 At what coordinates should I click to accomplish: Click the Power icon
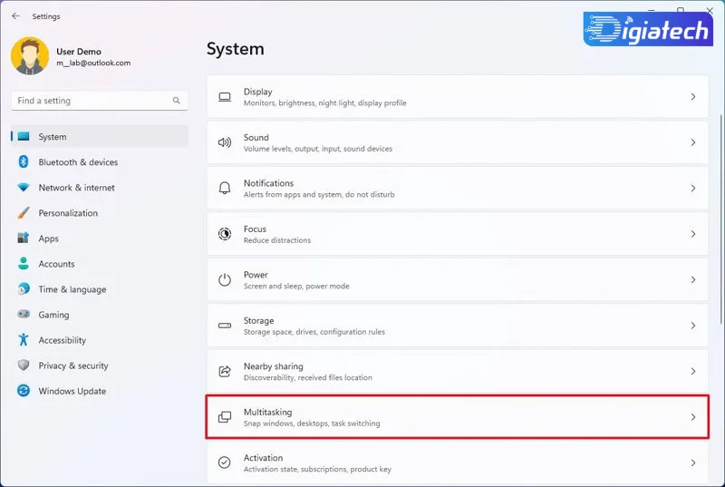tap(225, 279)
